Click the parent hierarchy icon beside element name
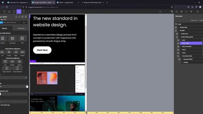 tap(16, 17)
